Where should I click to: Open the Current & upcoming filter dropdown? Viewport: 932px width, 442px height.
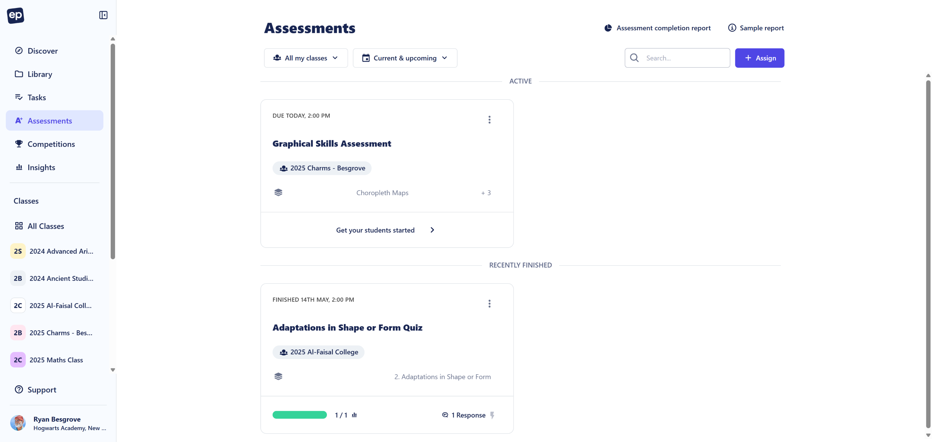[405, 58]
